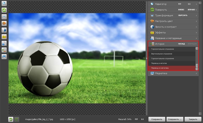The image size is (203, 123).
Task: Select the Navigator magnifier icon in left toolbar
Action: [4, 4]
